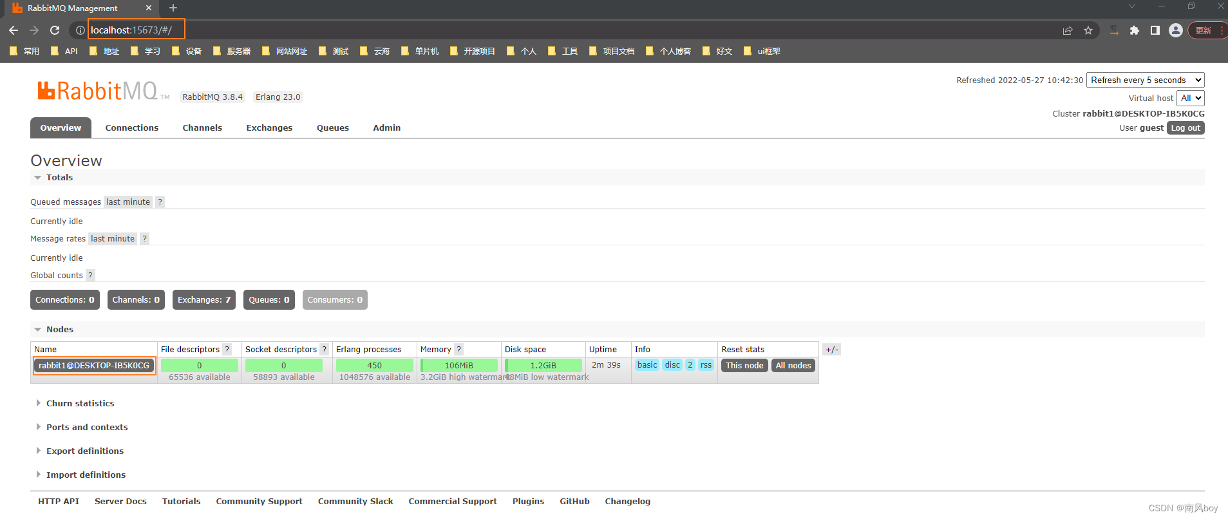Screen dimensions: 1228x519
Task: Click the Disk space 1.2GiB bar
Action: pos(543,366)
